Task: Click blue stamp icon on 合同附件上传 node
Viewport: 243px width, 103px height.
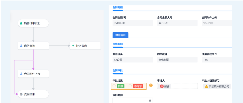Action: (21, 74)
